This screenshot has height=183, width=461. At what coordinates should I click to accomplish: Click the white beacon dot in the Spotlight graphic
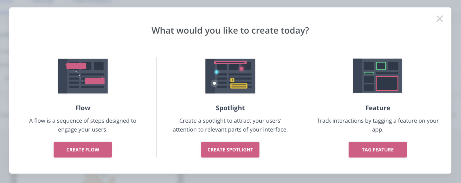214,83
